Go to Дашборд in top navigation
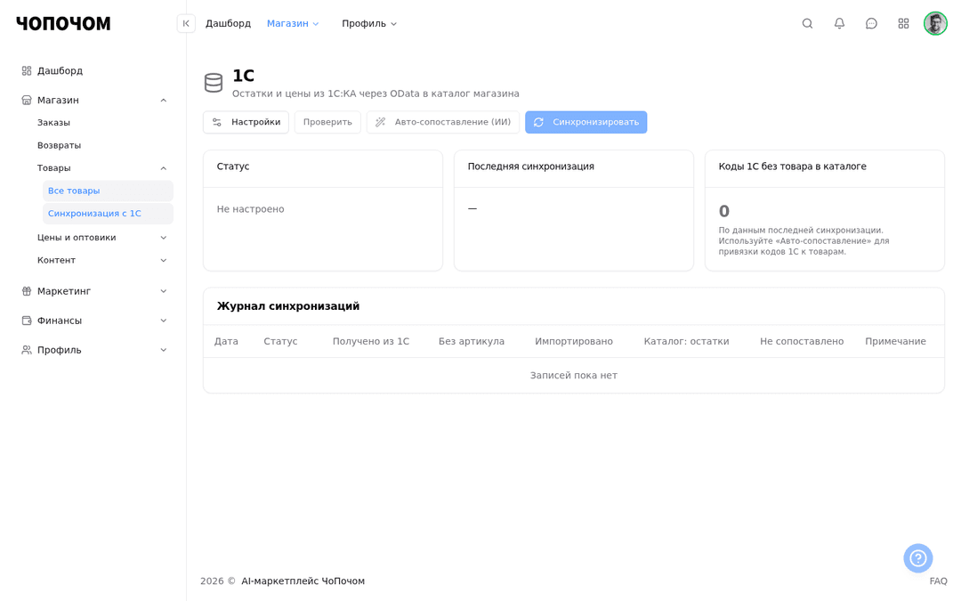This screenshot has height=601, width=961. coord(228,23)
